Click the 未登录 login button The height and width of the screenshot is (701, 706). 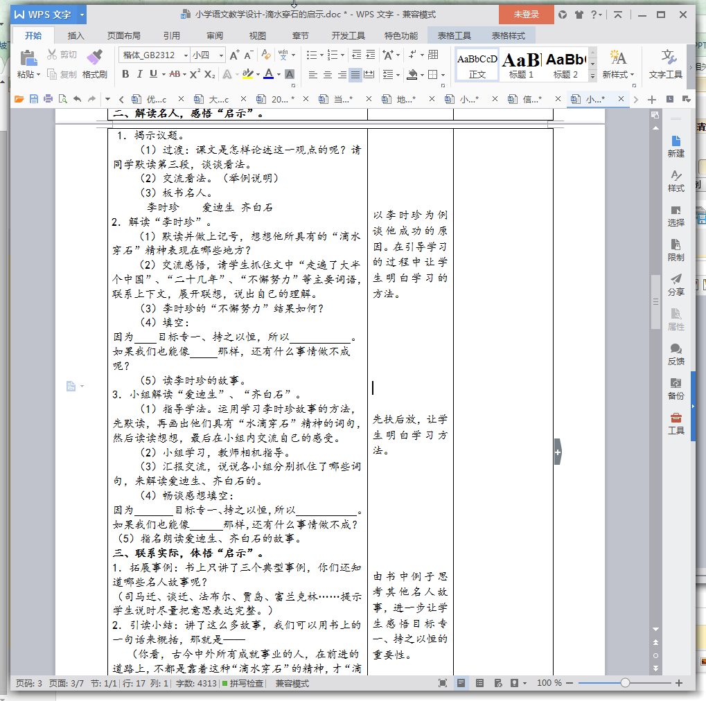[x=526, y=15]
